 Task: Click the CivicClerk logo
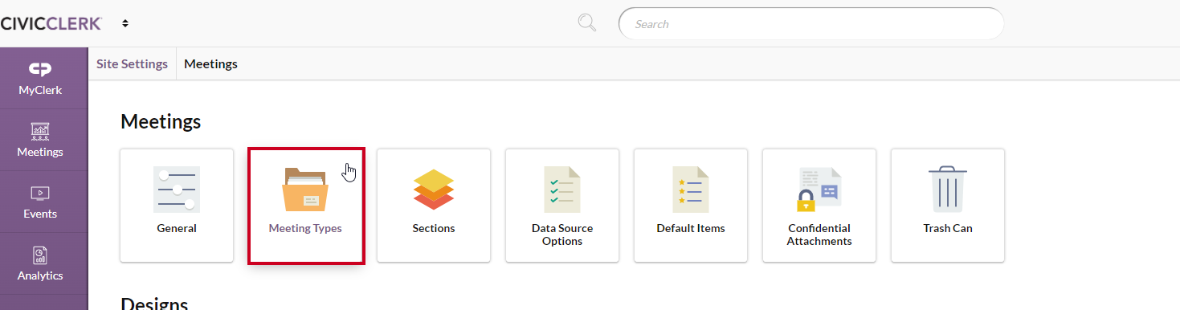[51, 23]
